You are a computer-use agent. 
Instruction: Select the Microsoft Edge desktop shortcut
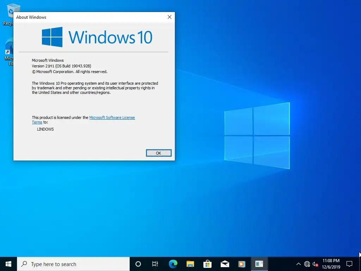click(x=8, y=52)
